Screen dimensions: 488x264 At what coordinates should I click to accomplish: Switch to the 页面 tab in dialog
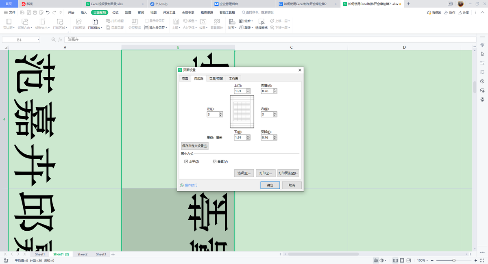click(185, 78)
